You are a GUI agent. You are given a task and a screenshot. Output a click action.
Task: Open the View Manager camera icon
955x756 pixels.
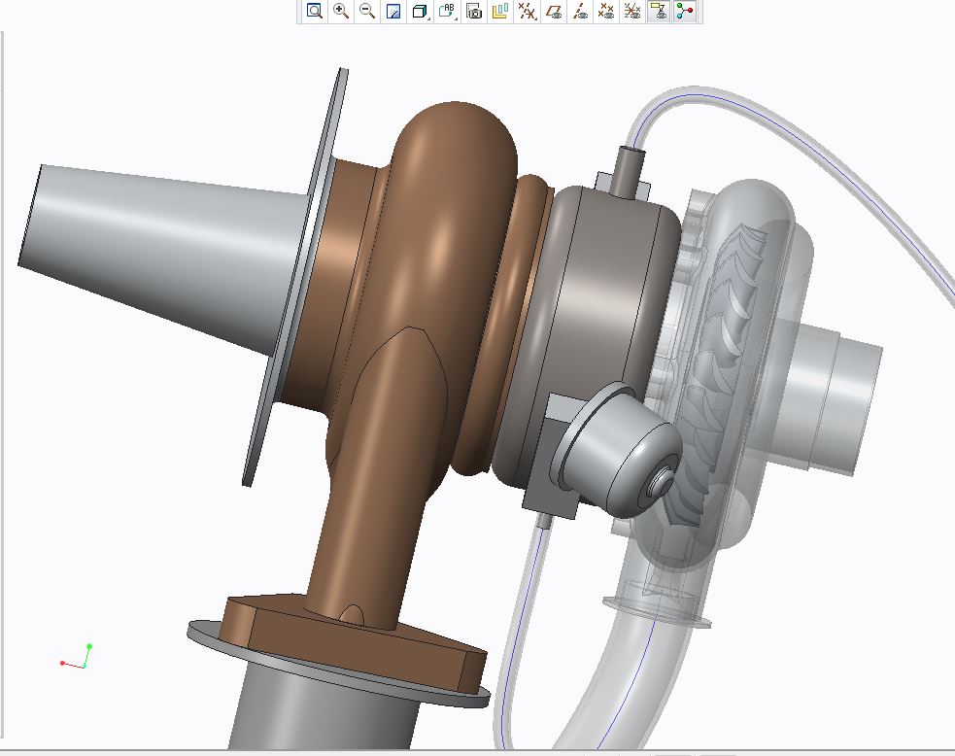(473, 11)
